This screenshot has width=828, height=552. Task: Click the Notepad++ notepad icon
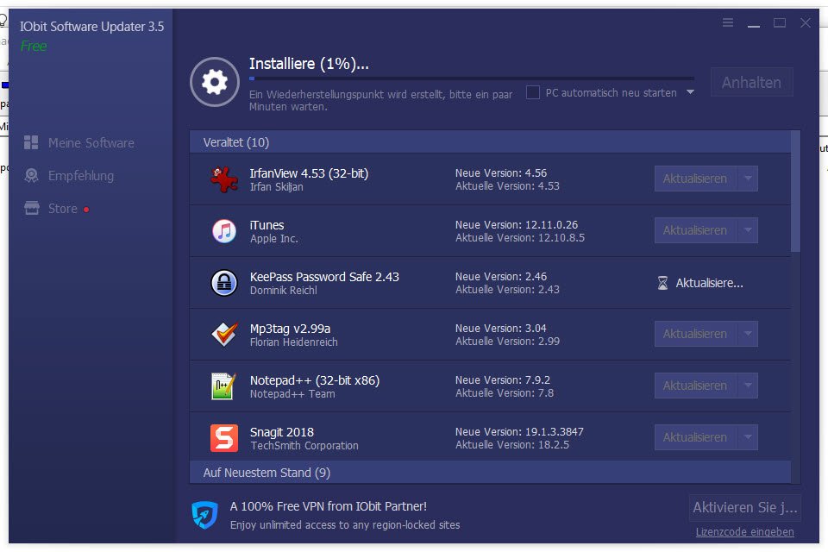tap(224, 386)
